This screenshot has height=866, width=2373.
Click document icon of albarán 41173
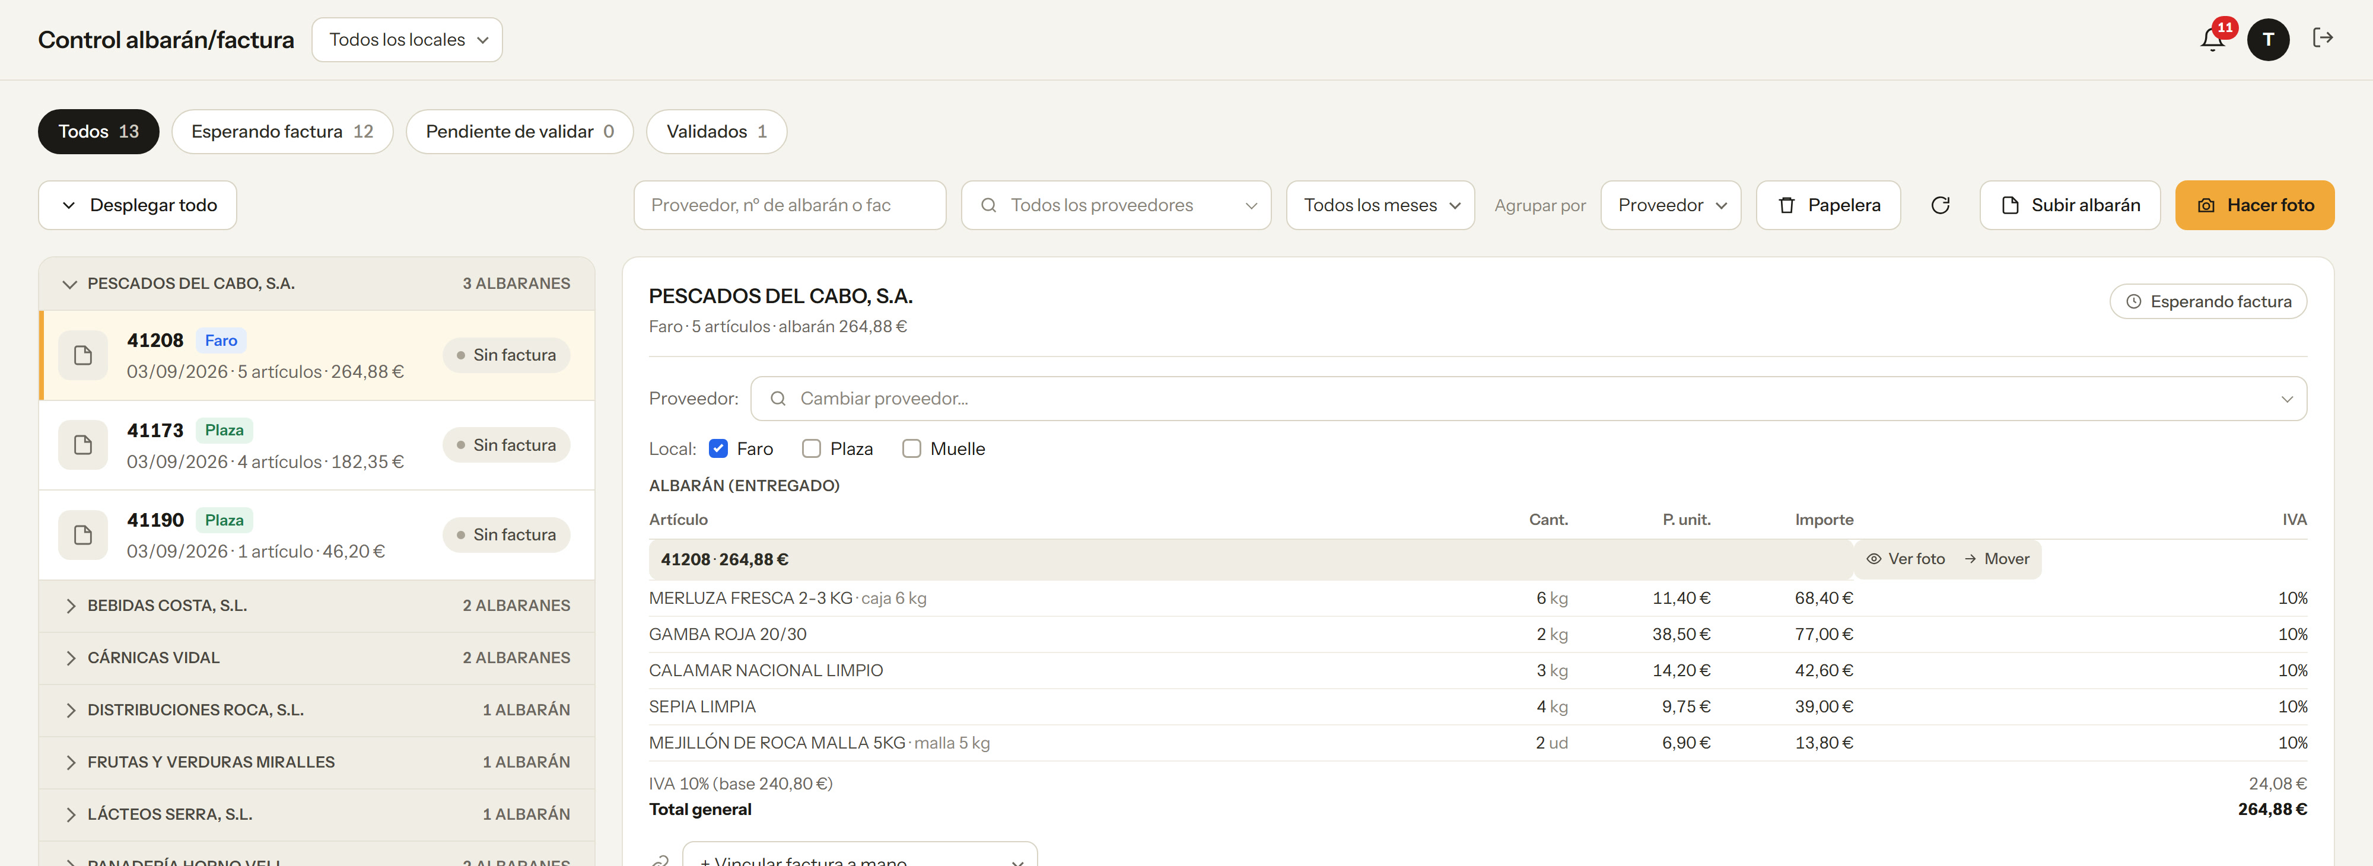pos(83,445)
